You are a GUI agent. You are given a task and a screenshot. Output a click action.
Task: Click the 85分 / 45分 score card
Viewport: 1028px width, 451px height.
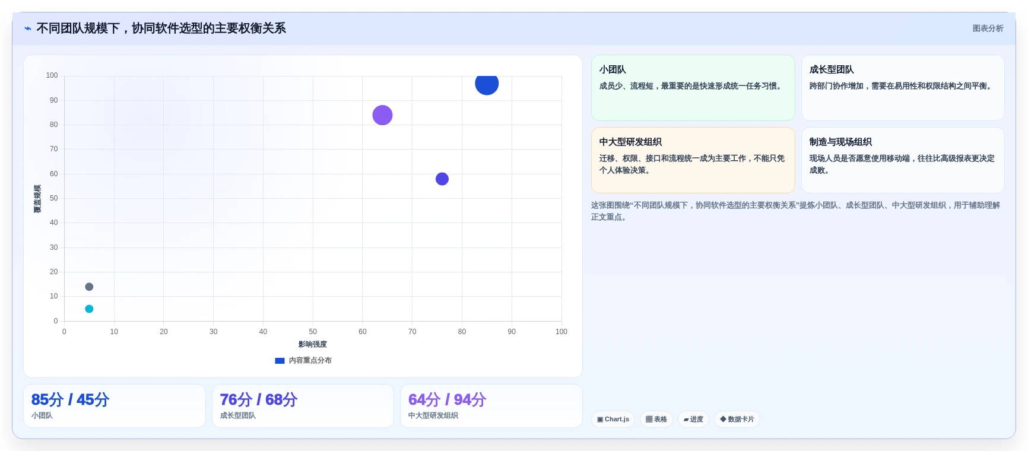115,406
